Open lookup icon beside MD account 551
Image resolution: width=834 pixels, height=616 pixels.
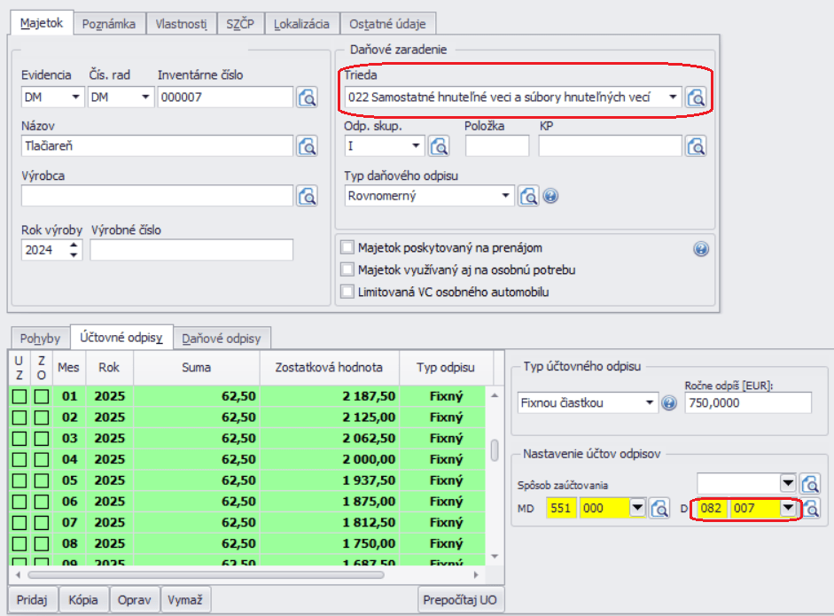[659, 509]
